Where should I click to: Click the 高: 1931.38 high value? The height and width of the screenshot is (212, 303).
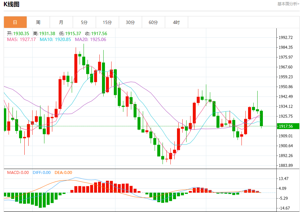[44, 33]
